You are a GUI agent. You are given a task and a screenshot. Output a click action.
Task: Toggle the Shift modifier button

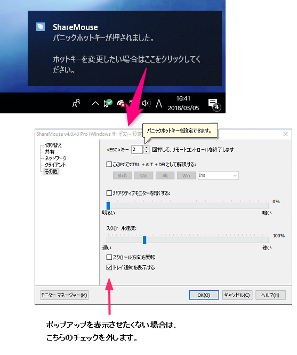point(122,175)
